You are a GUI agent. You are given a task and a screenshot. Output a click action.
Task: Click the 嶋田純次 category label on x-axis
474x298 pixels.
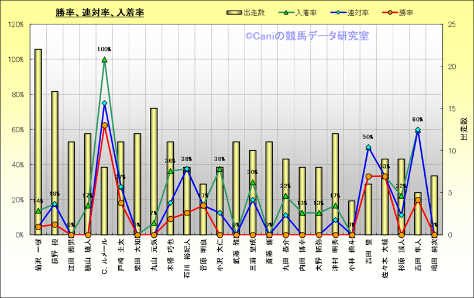pos(434,254)
